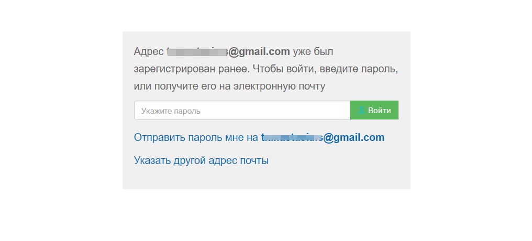Click the user silhouette icon on Войти button
532x241 pixels.
click(x=362, y=110)
